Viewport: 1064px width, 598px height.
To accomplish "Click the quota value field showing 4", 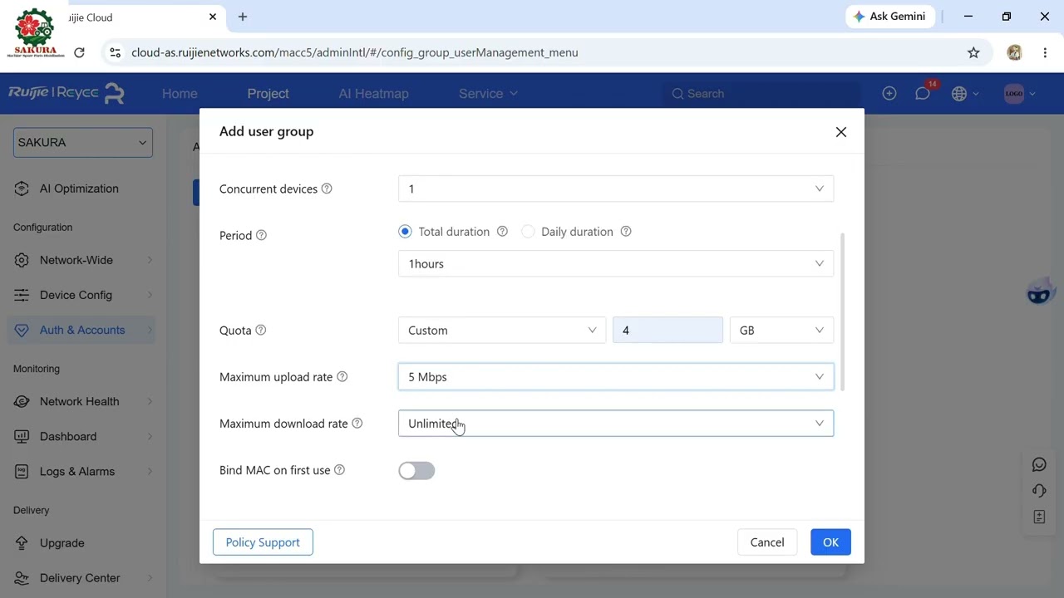I will pos(667,330).
